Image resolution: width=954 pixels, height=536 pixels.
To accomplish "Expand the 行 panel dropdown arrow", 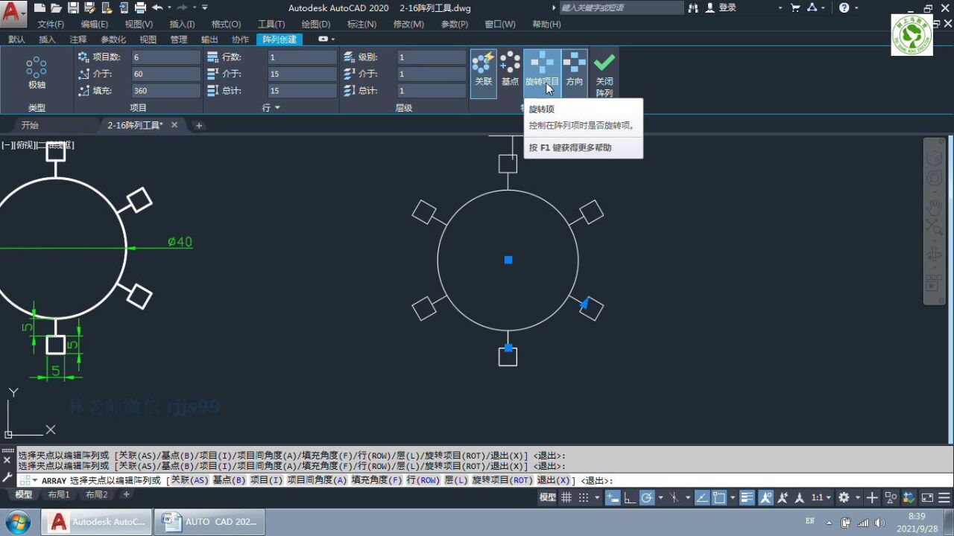I will (278, 108).
